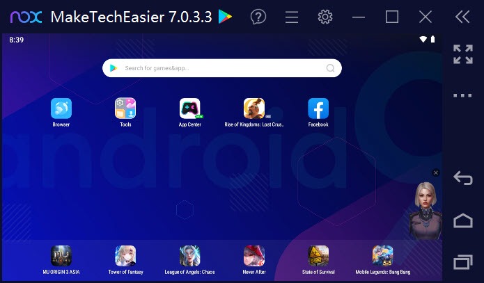Open the three-dots more tools menu

coord(462,95)
